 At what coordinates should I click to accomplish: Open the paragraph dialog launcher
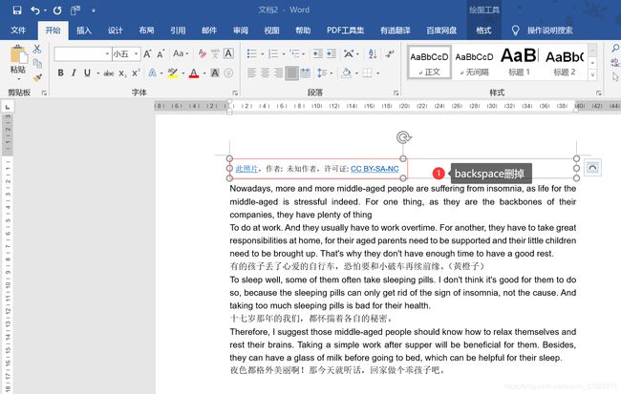pyautogui.click(x=396, y=93)
